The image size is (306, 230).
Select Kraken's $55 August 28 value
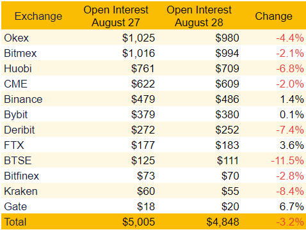click(x=230, y=191)
